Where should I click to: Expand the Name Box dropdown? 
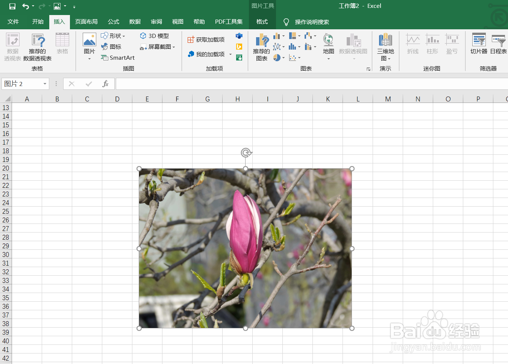tap(45, 84)
